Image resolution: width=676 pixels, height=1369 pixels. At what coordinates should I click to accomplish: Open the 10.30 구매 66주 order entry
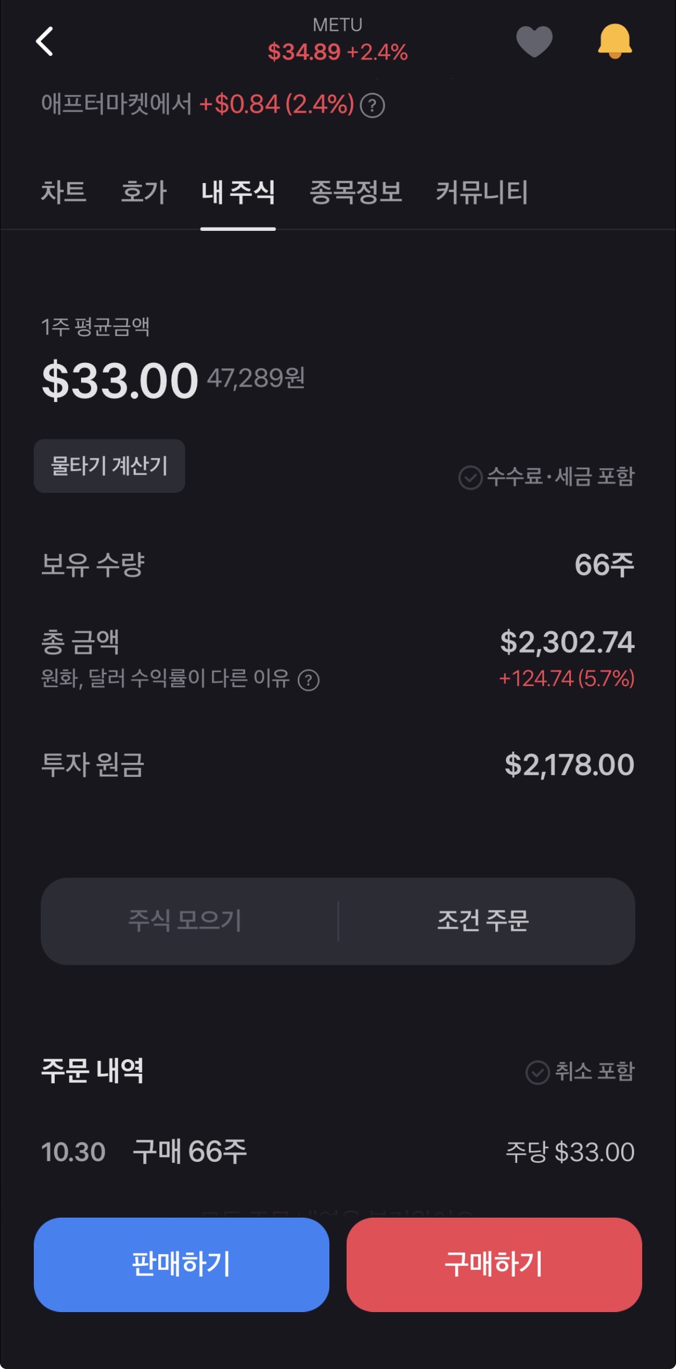[x=338, y=1152]
